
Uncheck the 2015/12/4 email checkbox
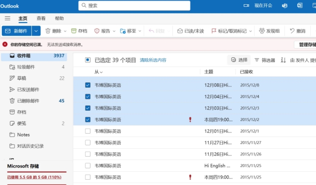[88, 97]
